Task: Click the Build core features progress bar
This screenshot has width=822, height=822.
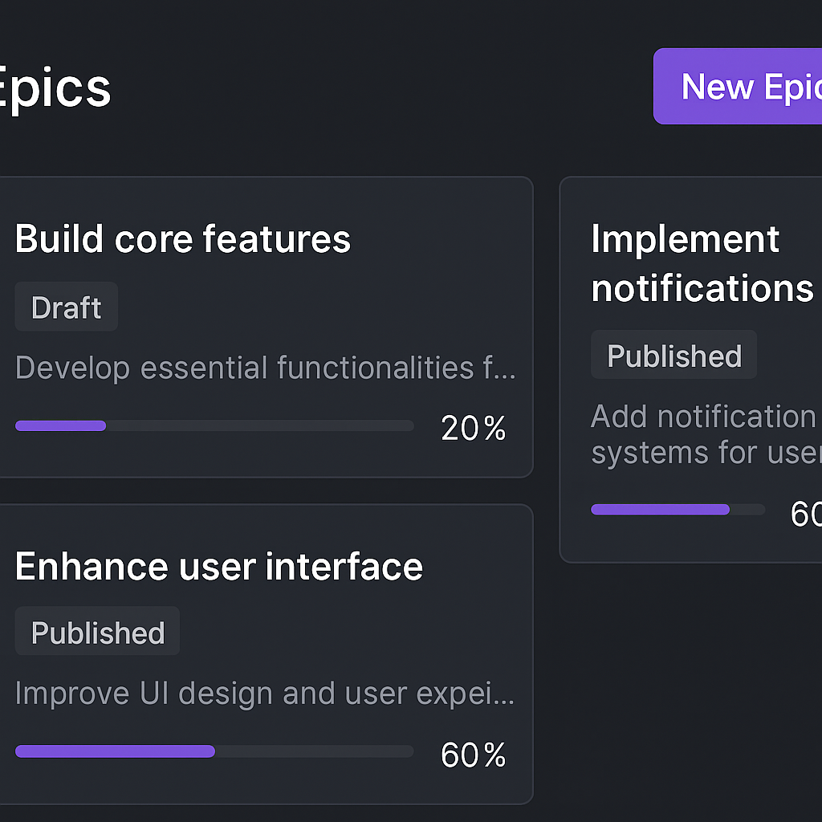Action: pyautogui.click(x=214, y=425)
